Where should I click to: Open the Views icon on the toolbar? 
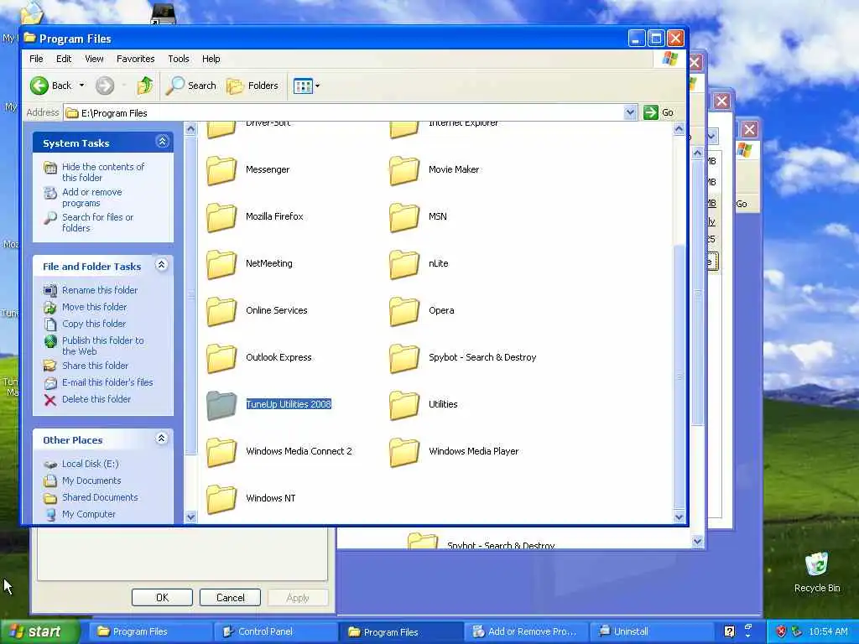(302, 86)
